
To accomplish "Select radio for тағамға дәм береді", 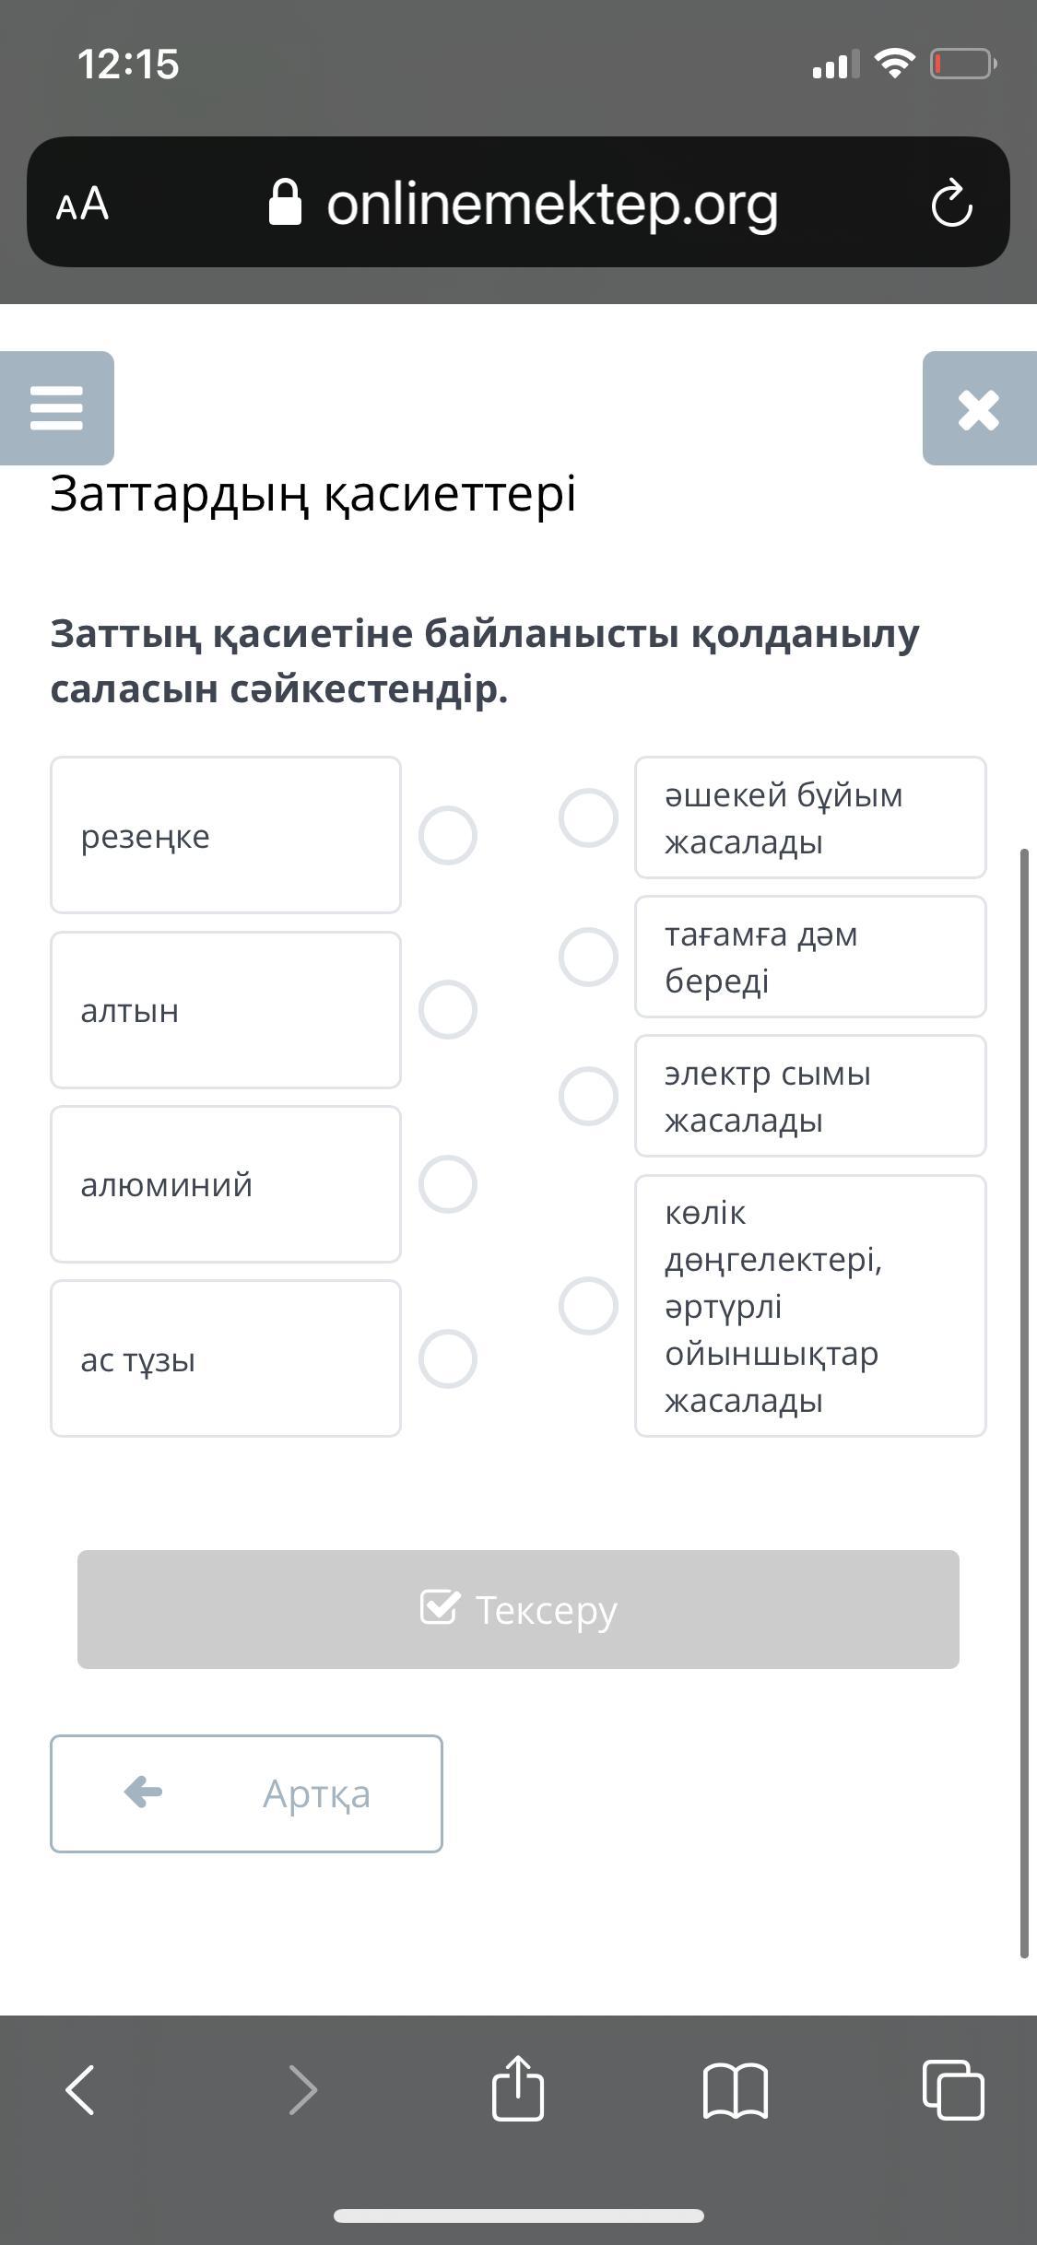I will [588, 957].
